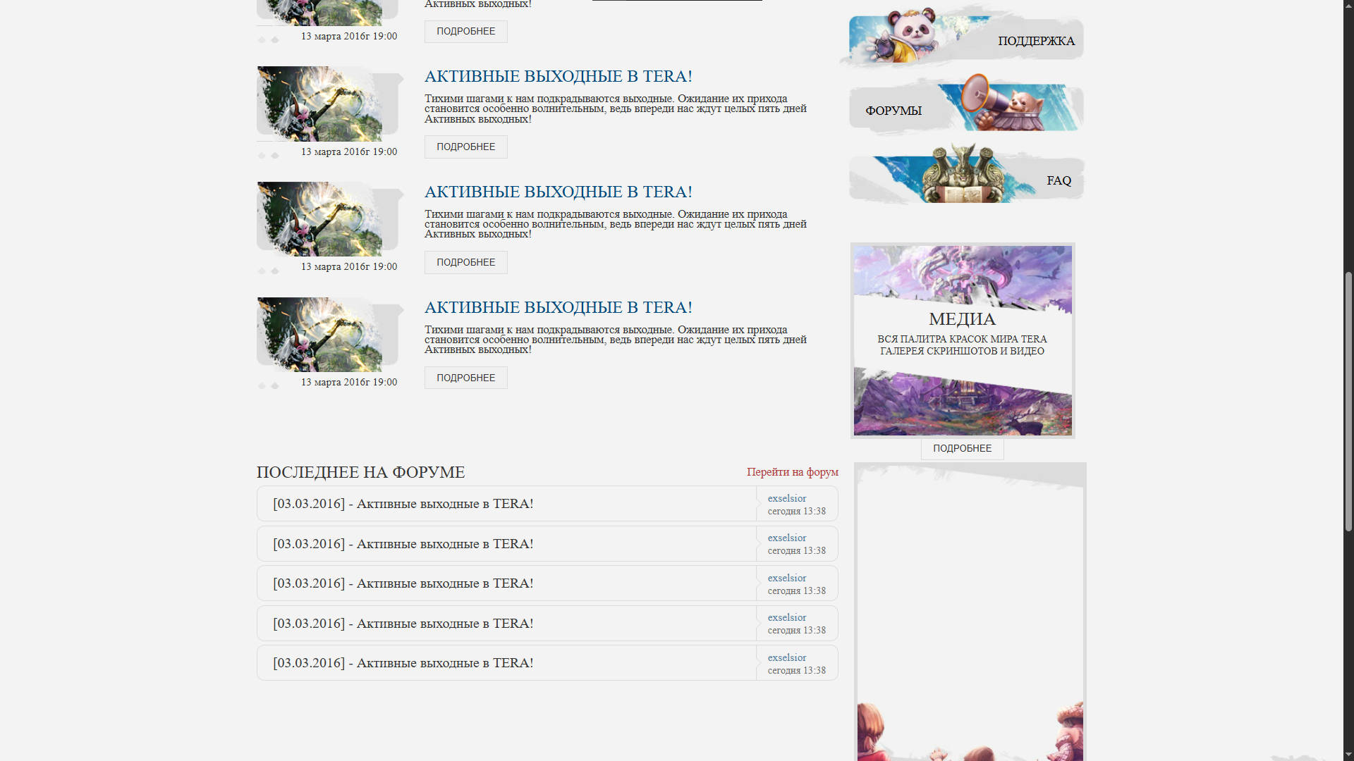Viewport: 1354px width, 761px height.
Task: Click ПОДРОБНЕЕ button below the МЕДИА banner
Action: (x=962, y=449)
